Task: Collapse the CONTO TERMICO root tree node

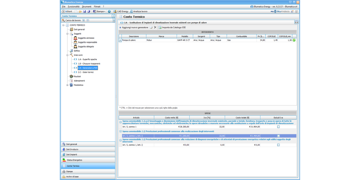Action: pos(63,25)
